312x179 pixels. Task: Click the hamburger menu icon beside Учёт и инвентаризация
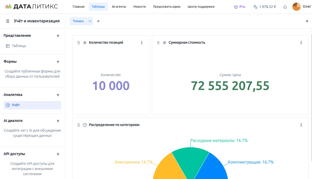click(x=8, y=21)
